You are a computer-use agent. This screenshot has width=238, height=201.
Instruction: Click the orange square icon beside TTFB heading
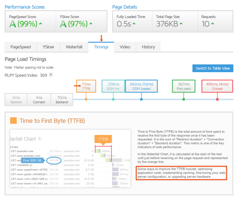(13, 120)
